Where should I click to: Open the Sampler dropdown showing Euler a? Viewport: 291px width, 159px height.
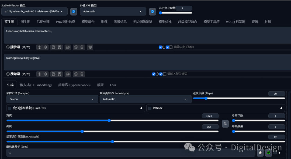52,99
